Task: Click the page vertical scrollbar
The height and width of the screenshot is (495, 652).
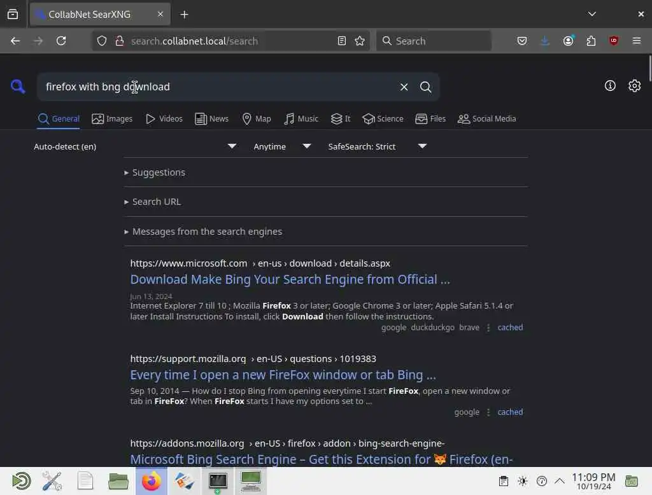Action: (x=649, y=69)
